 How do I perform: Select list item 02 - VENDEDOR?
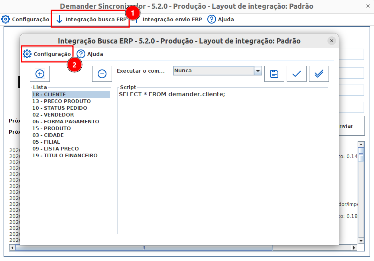pos(71,115)
